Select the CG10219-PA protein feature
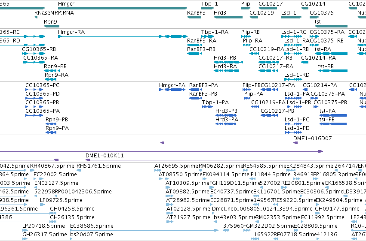 pyautogui.click(x=255, y=107)
